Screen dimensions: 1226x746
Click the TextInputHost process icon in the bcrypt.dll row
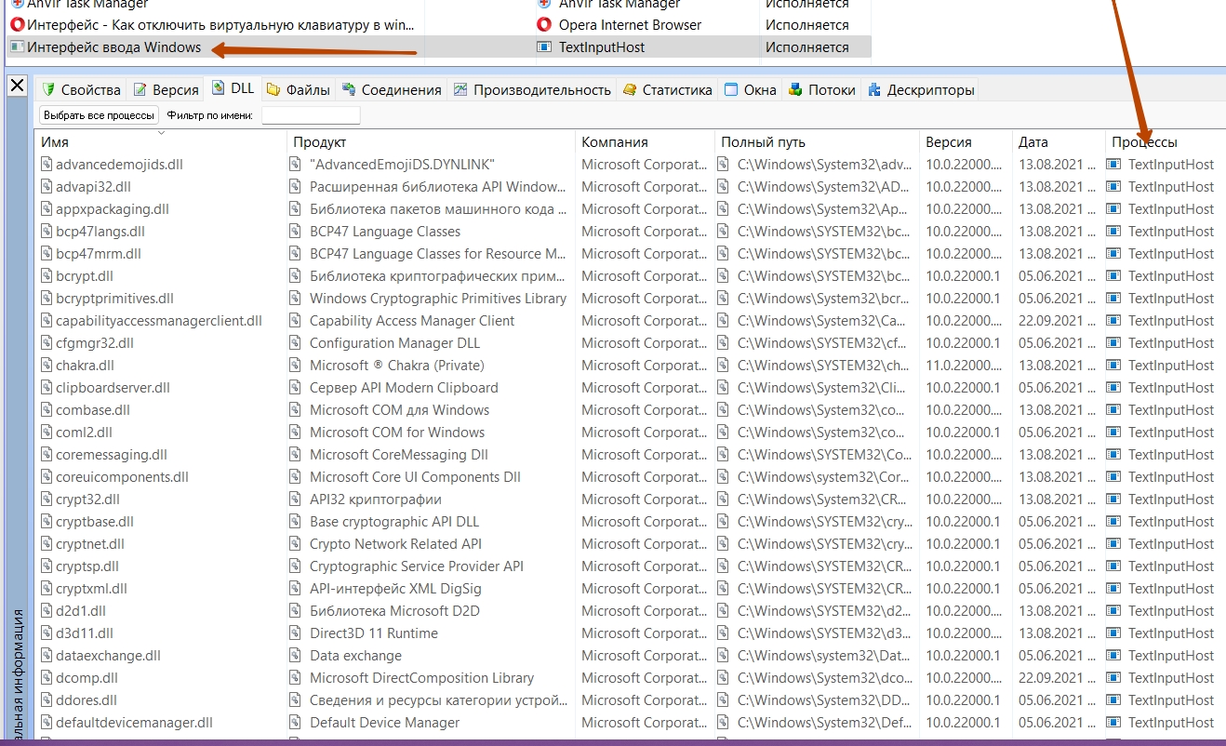(x=1114, y=276)
